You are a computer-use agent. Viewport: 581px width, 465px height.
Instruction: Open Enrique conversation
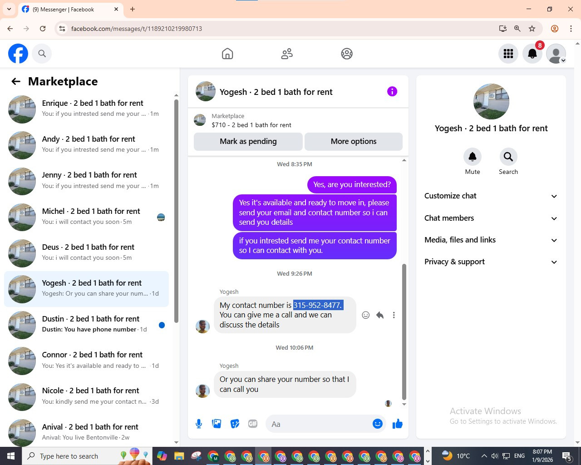coord(86,109)
